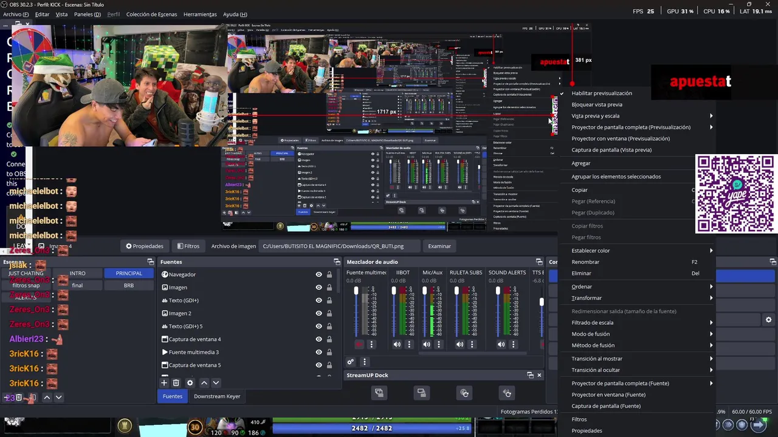Move source up with arrow icon

[x=204, y=383]
